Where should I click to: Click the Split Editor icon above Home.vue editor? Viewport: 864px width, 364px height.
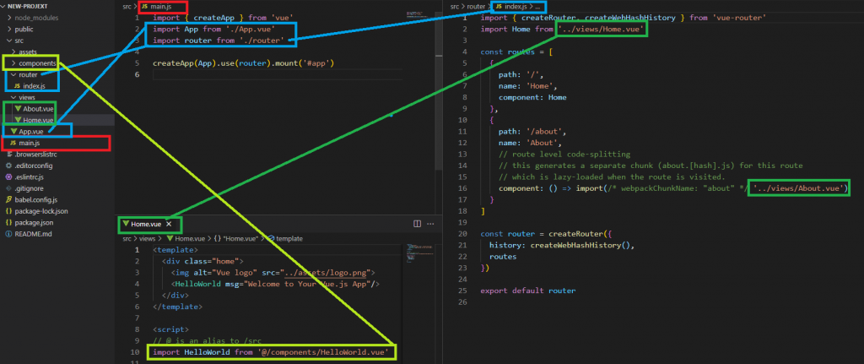417,224
